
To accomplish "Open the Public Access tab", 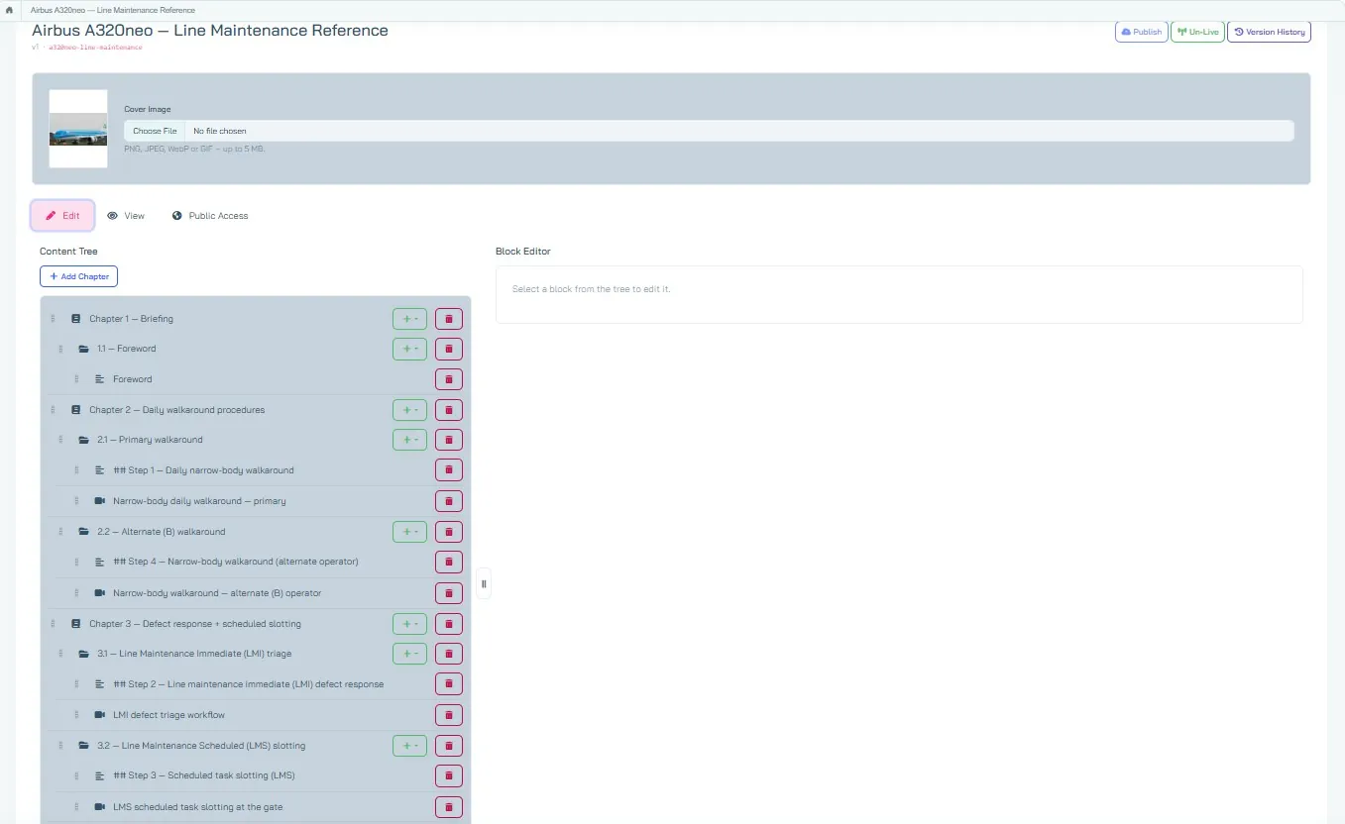I will 210,216.
